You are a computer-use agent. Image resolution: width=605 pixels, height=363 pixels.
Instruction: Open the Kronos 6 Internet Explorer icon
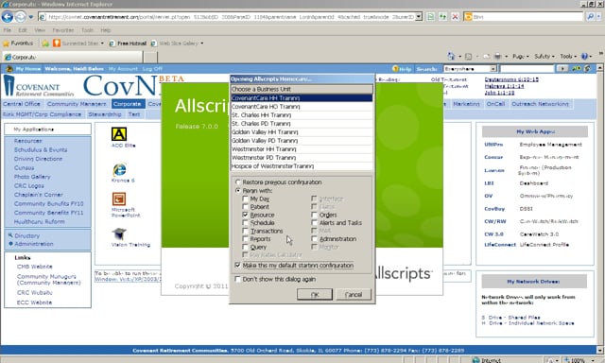[120, 170]
